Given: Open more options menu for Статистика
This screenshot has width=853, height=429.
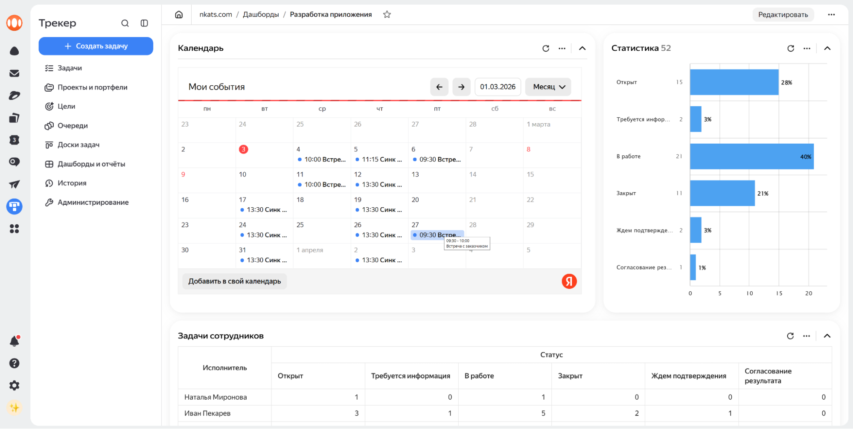Looking at the screenshot, I should [806, 48].
